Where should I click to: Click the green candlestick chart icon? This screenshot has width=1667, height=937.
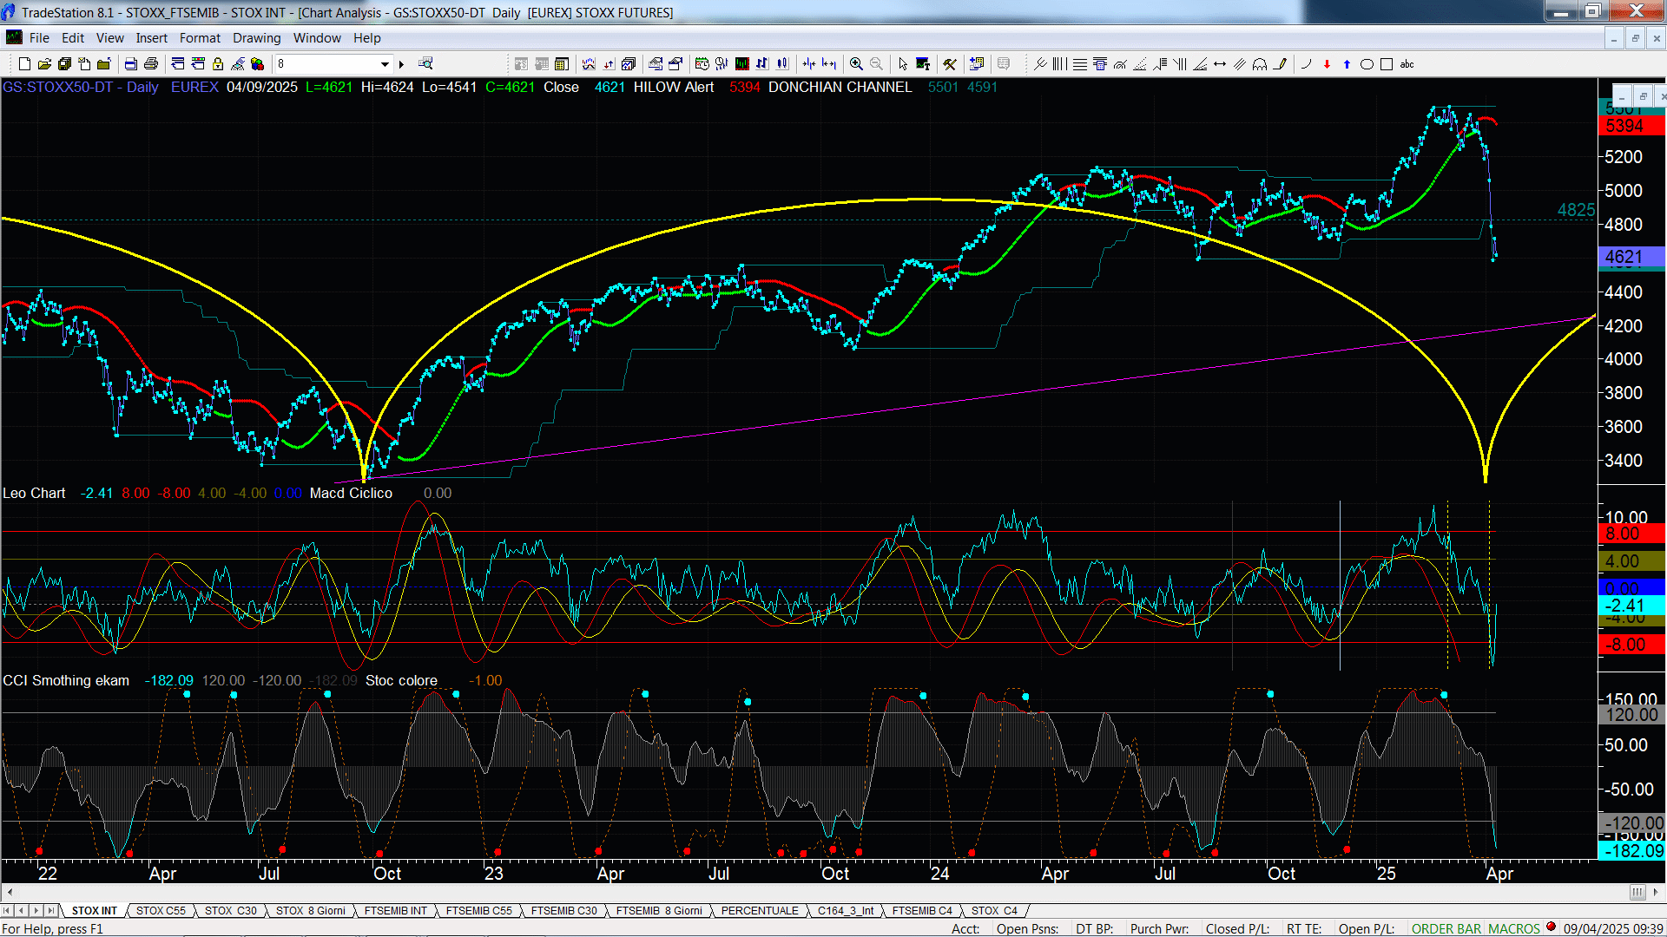(742, 63)
